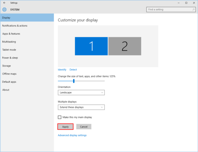
Task: Click the Settings gear icon
Action: 4,10
